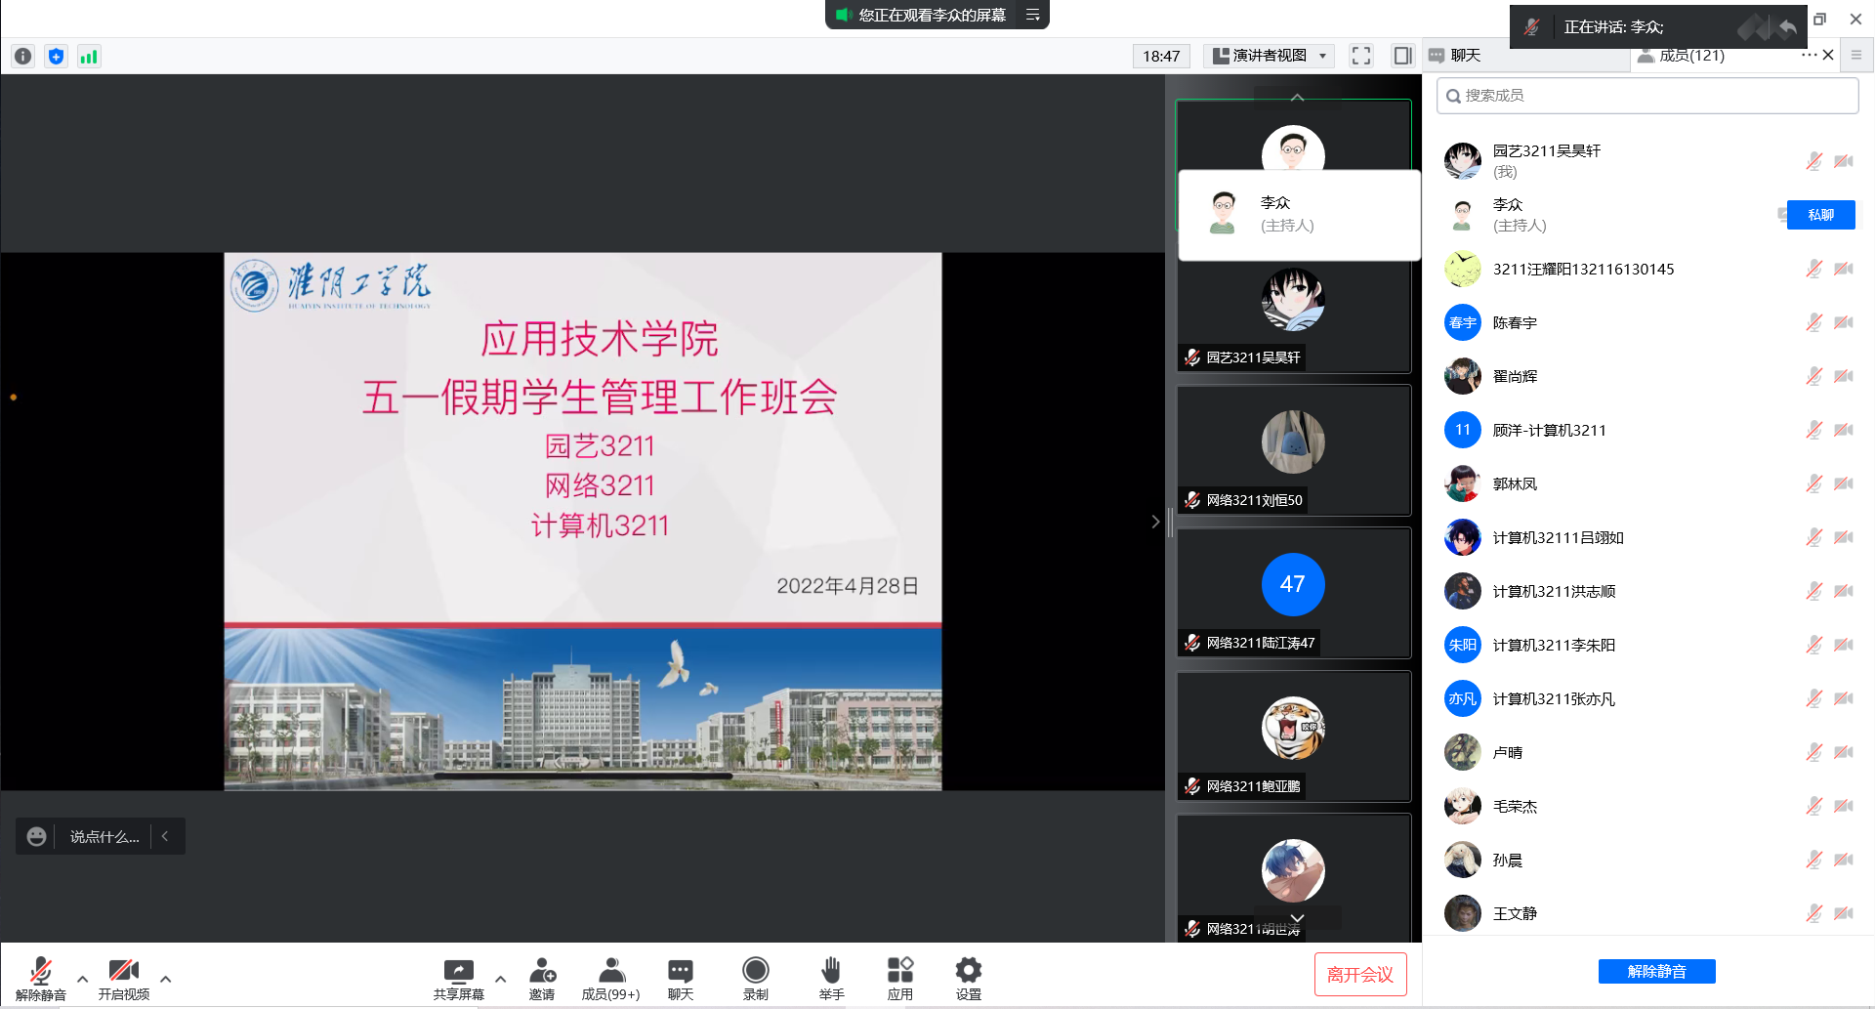Check network quality bars icon
Viewport: 1875px width, 1009px height.
click(89, 57)
